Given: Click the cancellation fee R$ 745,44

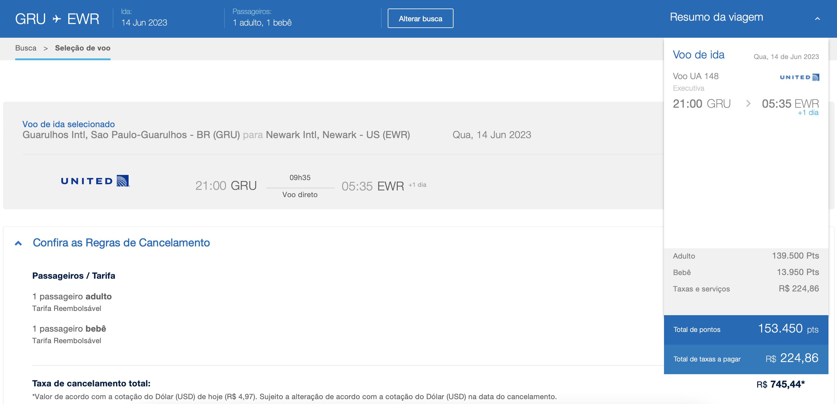Looking at the screenshot, I should coord(781,384).
